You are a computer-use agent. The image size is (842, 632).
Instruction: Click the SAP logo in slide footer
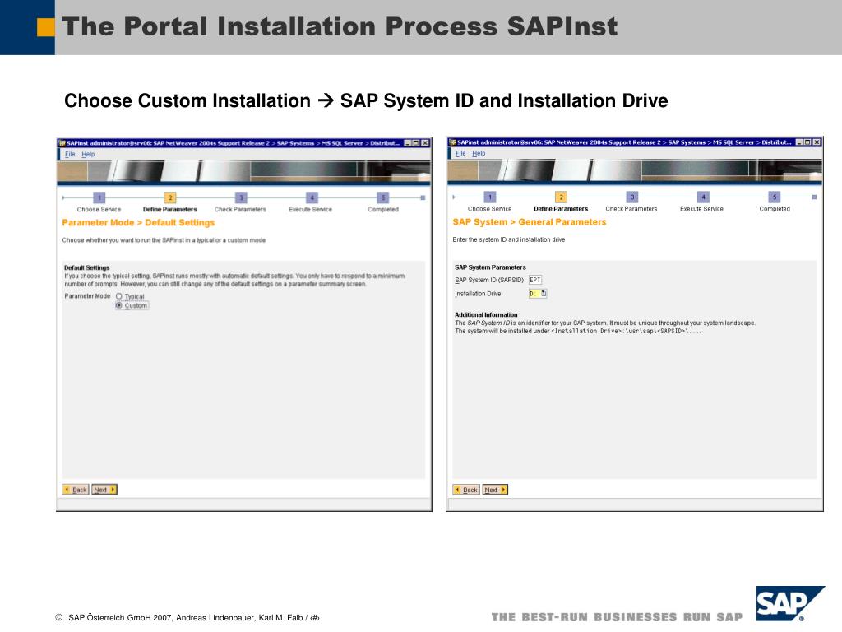(x=789, y=603)
